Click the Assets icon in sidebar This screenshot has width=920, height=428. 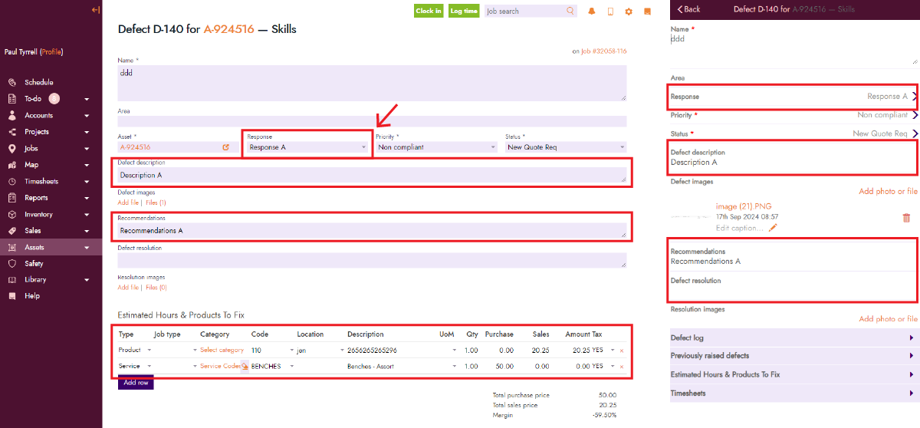pyautogui.click(x=11, y=248)
